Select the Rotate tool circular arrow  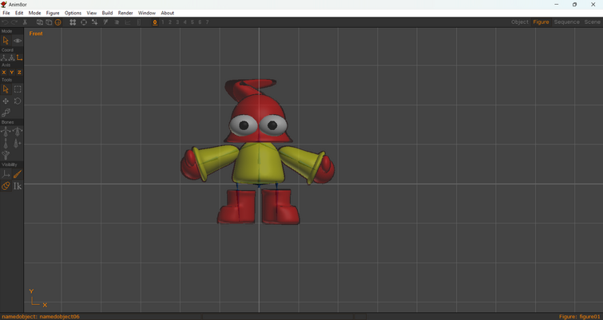point(18,101)
